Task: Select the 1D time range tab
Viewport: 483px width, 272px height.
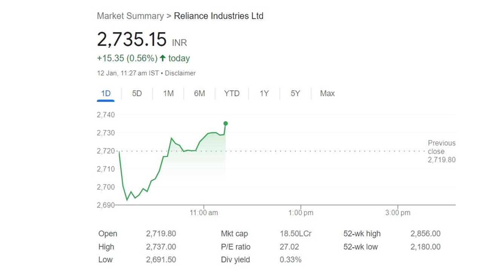Action: (x=106, y=93)
